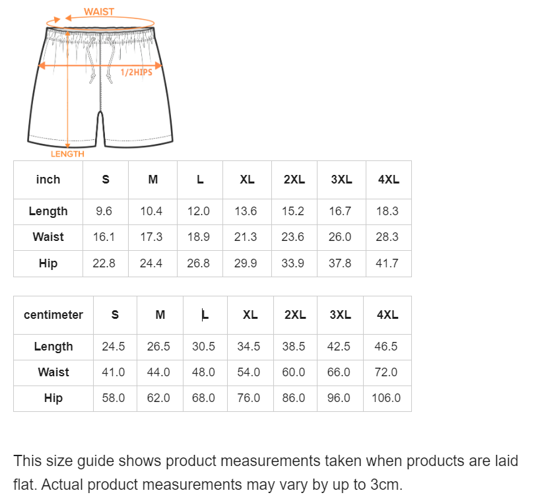Select the 9.6 length value for size S

tap(104, 211)
